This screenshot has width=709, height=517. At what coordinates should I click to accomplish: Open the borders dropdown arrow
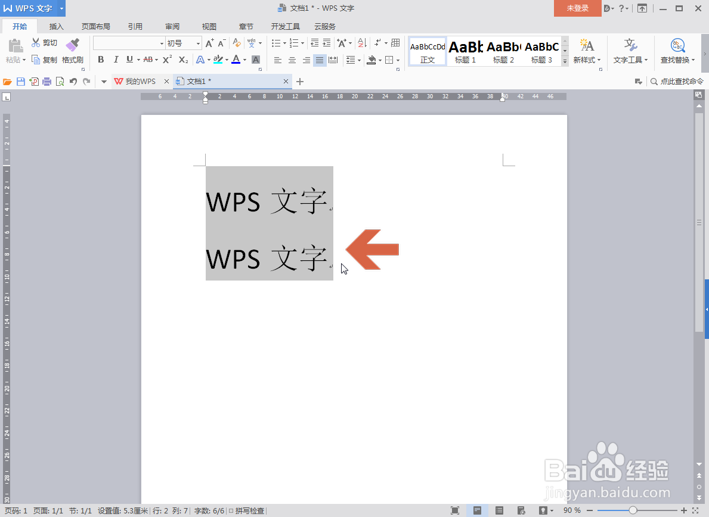(x=398, y=60)
